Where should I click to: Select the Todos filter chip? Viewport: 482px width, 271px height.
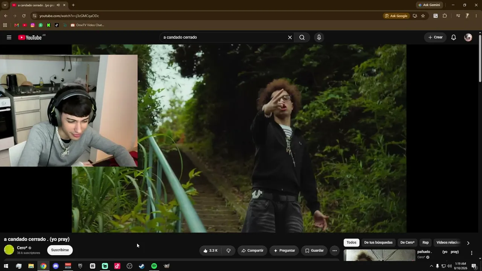[x=351, y=243]
